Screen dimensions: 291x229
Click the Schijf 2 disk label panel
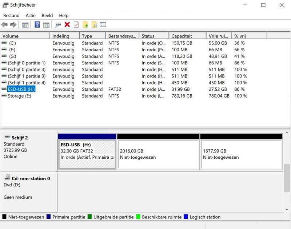[29, 151]
